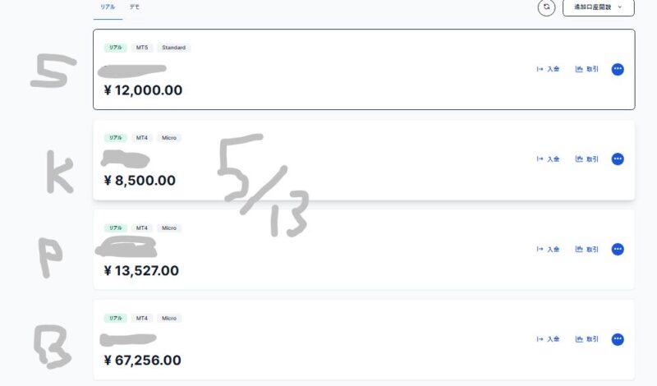Click 入金 deposit on the ¥8,500.00 account
The height and width of the screenshot is (386, 657).
(548, 159)
